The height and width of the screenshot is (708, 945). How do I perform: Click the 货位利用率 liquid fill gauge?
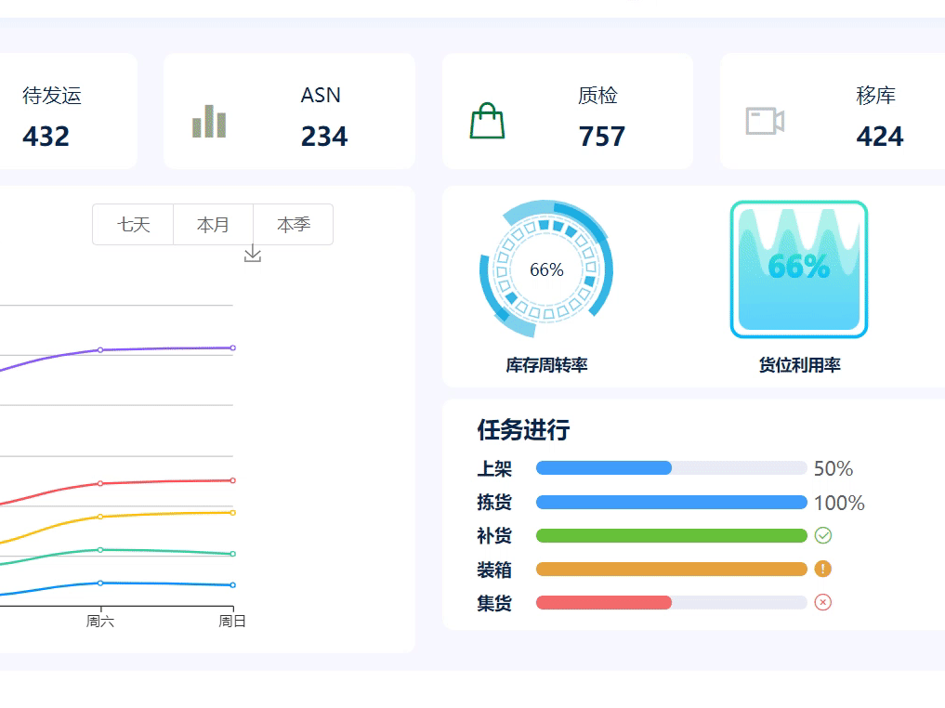[x=798, y=269]
